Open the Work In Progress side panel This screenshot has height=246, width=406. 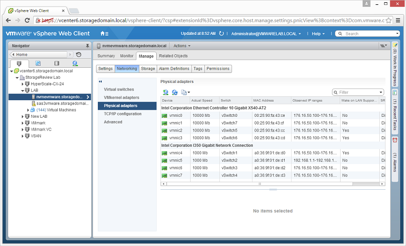[395, 64]
